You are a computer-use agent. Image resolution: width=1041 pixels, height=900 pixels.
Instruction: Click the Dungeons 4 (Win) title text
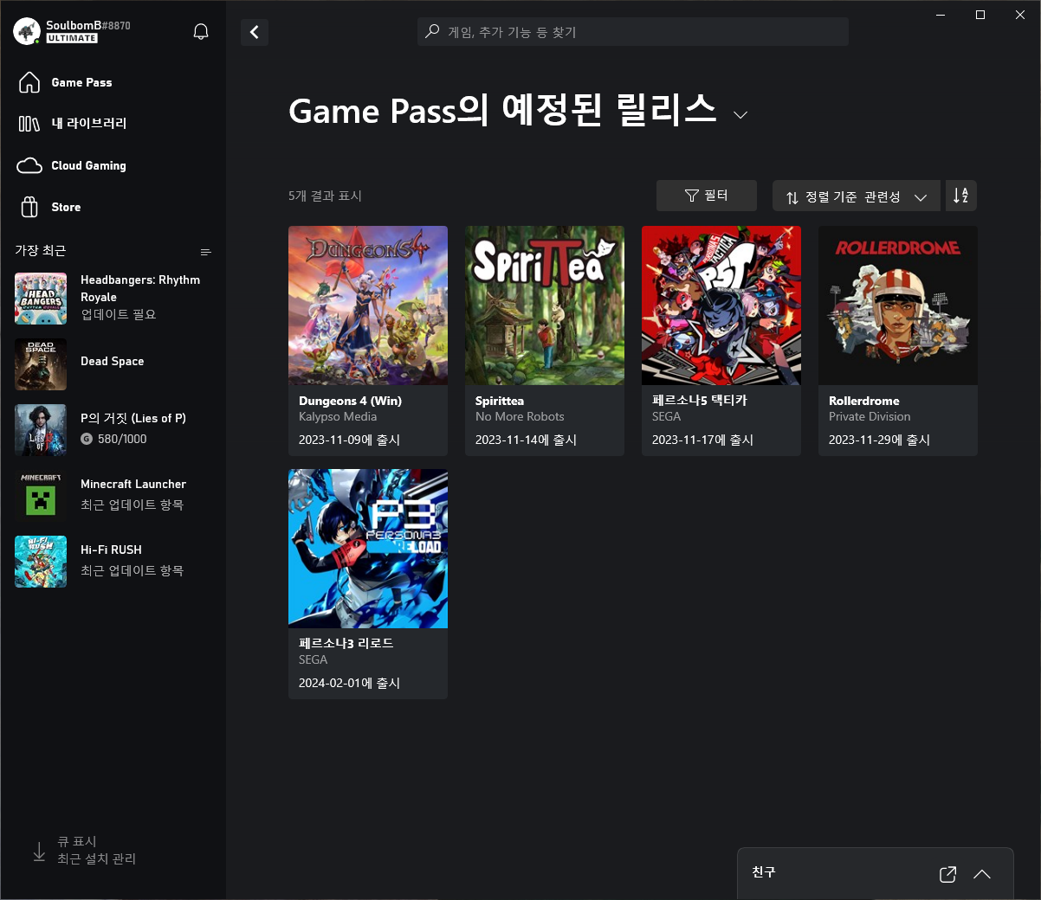350,401
